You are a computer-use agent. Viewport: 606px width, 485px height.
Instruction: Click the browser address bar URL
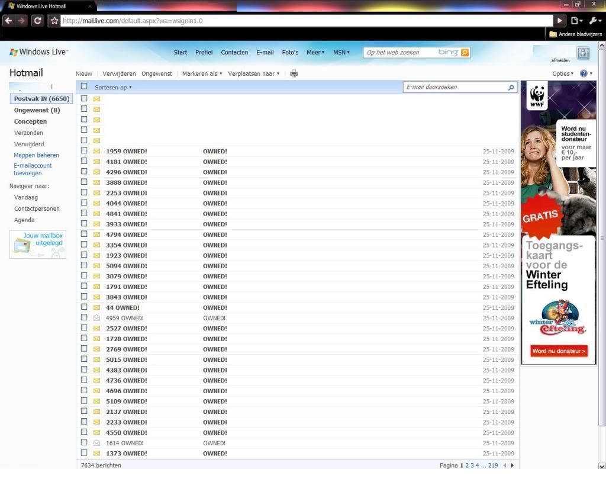coord(307,21)
